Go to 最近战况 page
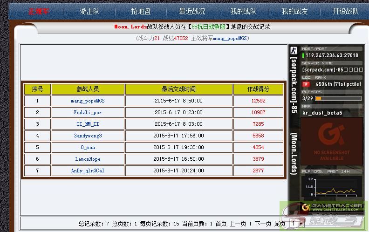The width and height of the screenshot is (369, 232). 192,11
